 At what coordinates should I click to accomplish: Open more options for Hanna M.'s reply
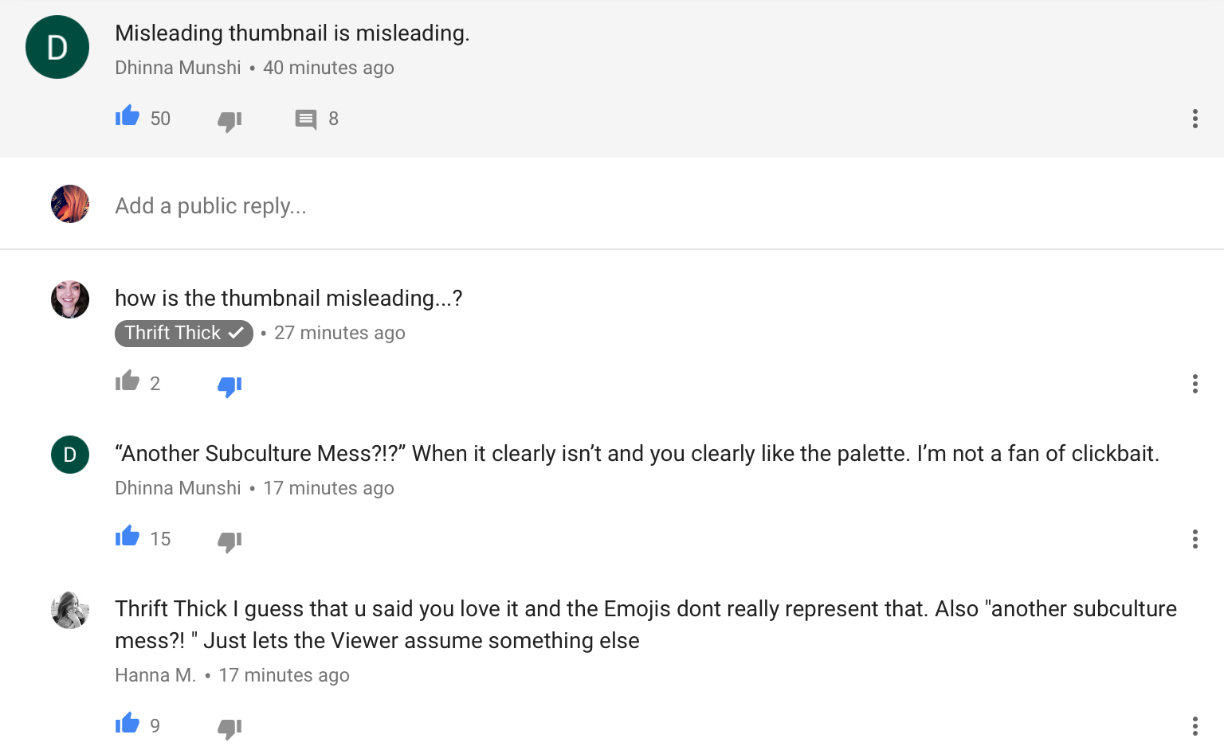click(1195, 726)
